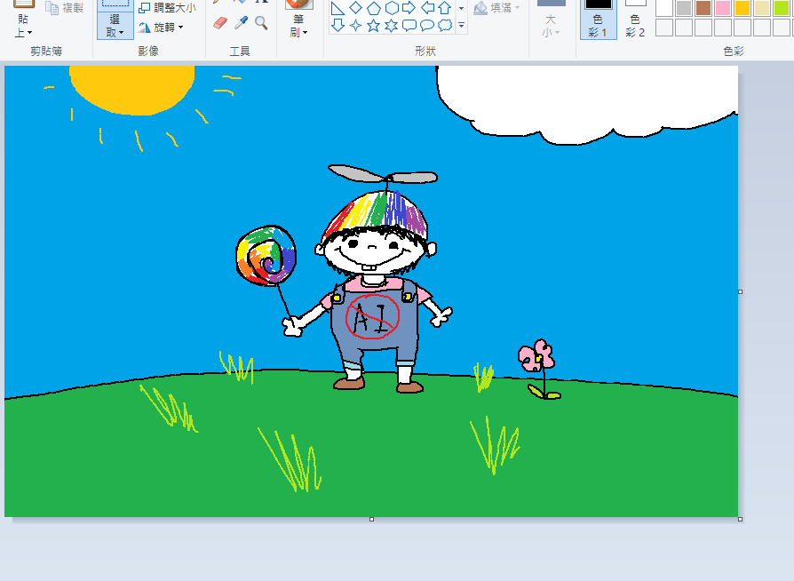
Task: Expand the full shapes gallery
Action: (x=461, y=26)
